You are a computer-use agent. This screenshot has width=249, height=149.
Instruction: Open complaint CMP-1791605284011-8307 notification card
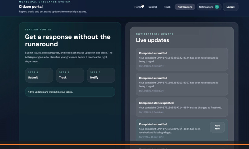coord(182,84)
